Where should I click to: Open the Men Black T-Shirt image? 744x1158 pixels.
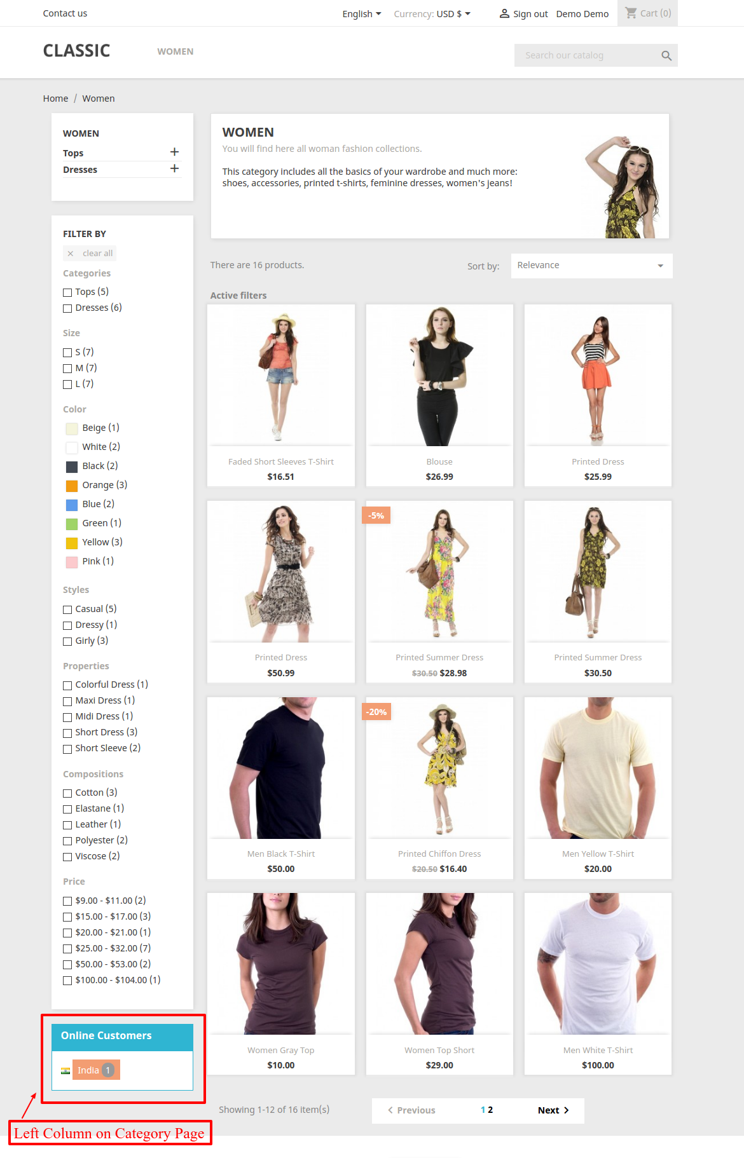click(x=281, y=768)
